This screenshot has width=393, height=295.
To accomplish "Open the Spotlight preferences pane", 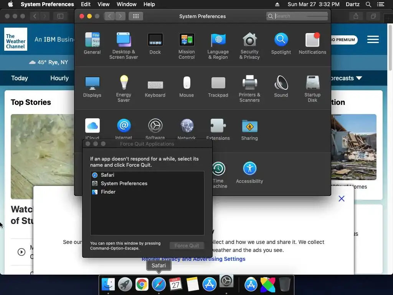I will click(x=281, y=43).
